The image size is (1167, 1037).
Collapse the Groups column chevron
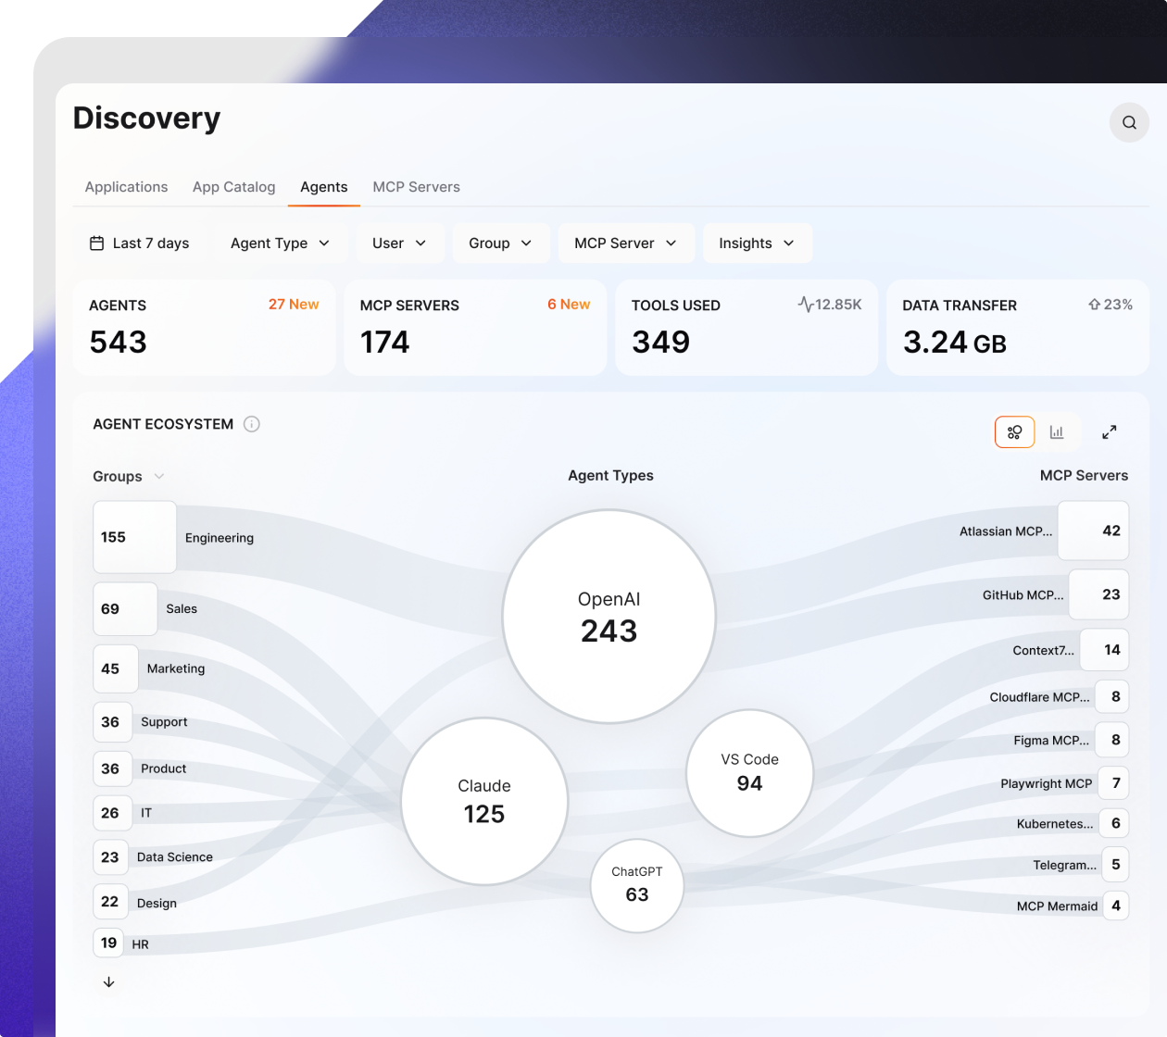pyautogui.click(x=158, y=476)
